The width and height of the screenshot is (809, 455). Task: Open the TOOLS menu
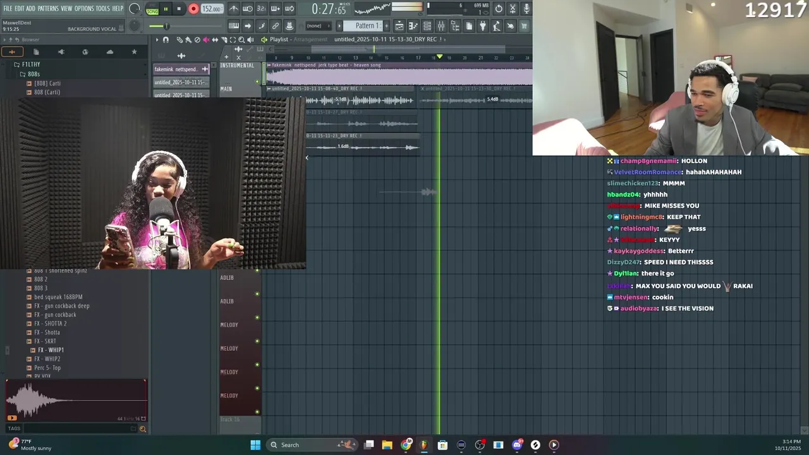click(x=103, y=8)
